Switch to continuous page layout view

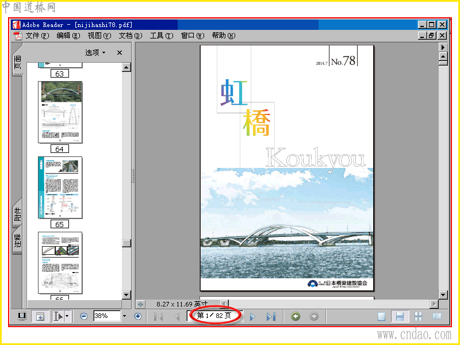point(400,317)
